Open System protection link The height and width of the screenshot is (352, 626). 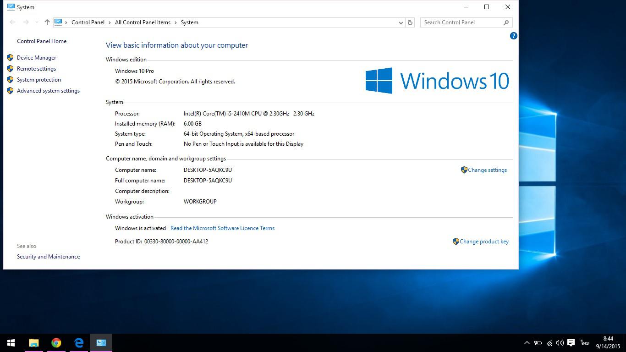click(39, 80)
